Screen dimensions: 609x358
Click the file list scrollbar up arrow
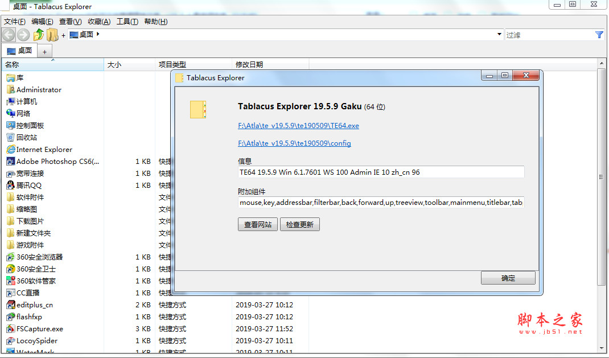601,63
